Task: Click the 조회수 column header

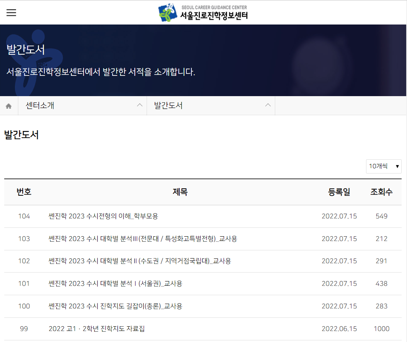Action: pyautogui.click(x=381, y=192)
